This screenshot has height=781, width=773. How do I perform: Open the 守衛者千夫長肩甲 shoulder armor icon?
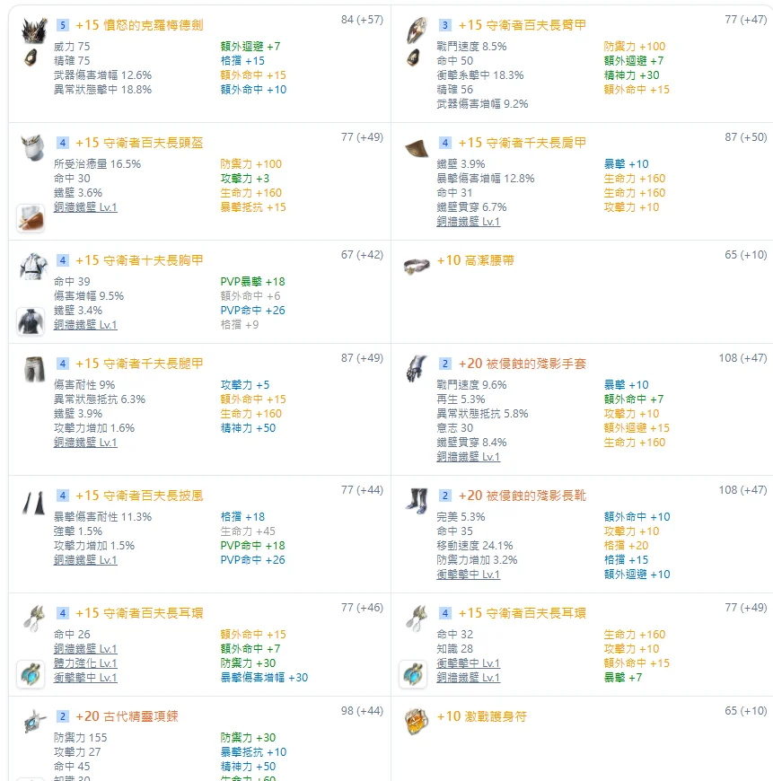[417, 146]
